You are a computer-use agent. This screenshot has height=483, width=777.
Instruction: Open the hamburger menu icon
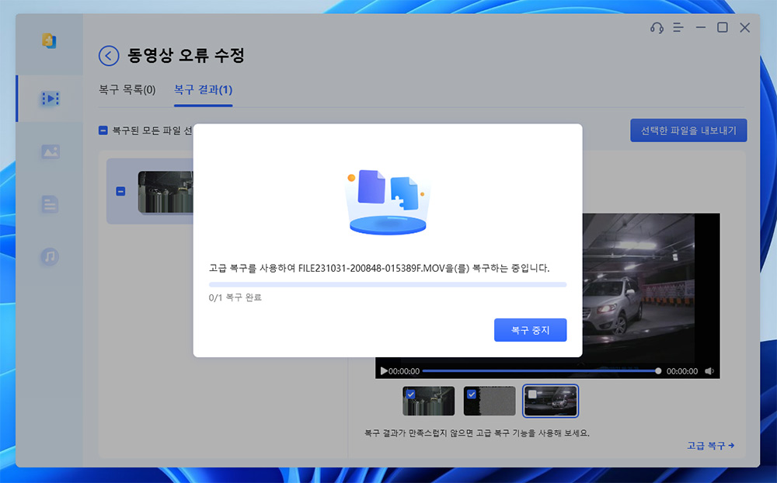click(x=678, y=28)
